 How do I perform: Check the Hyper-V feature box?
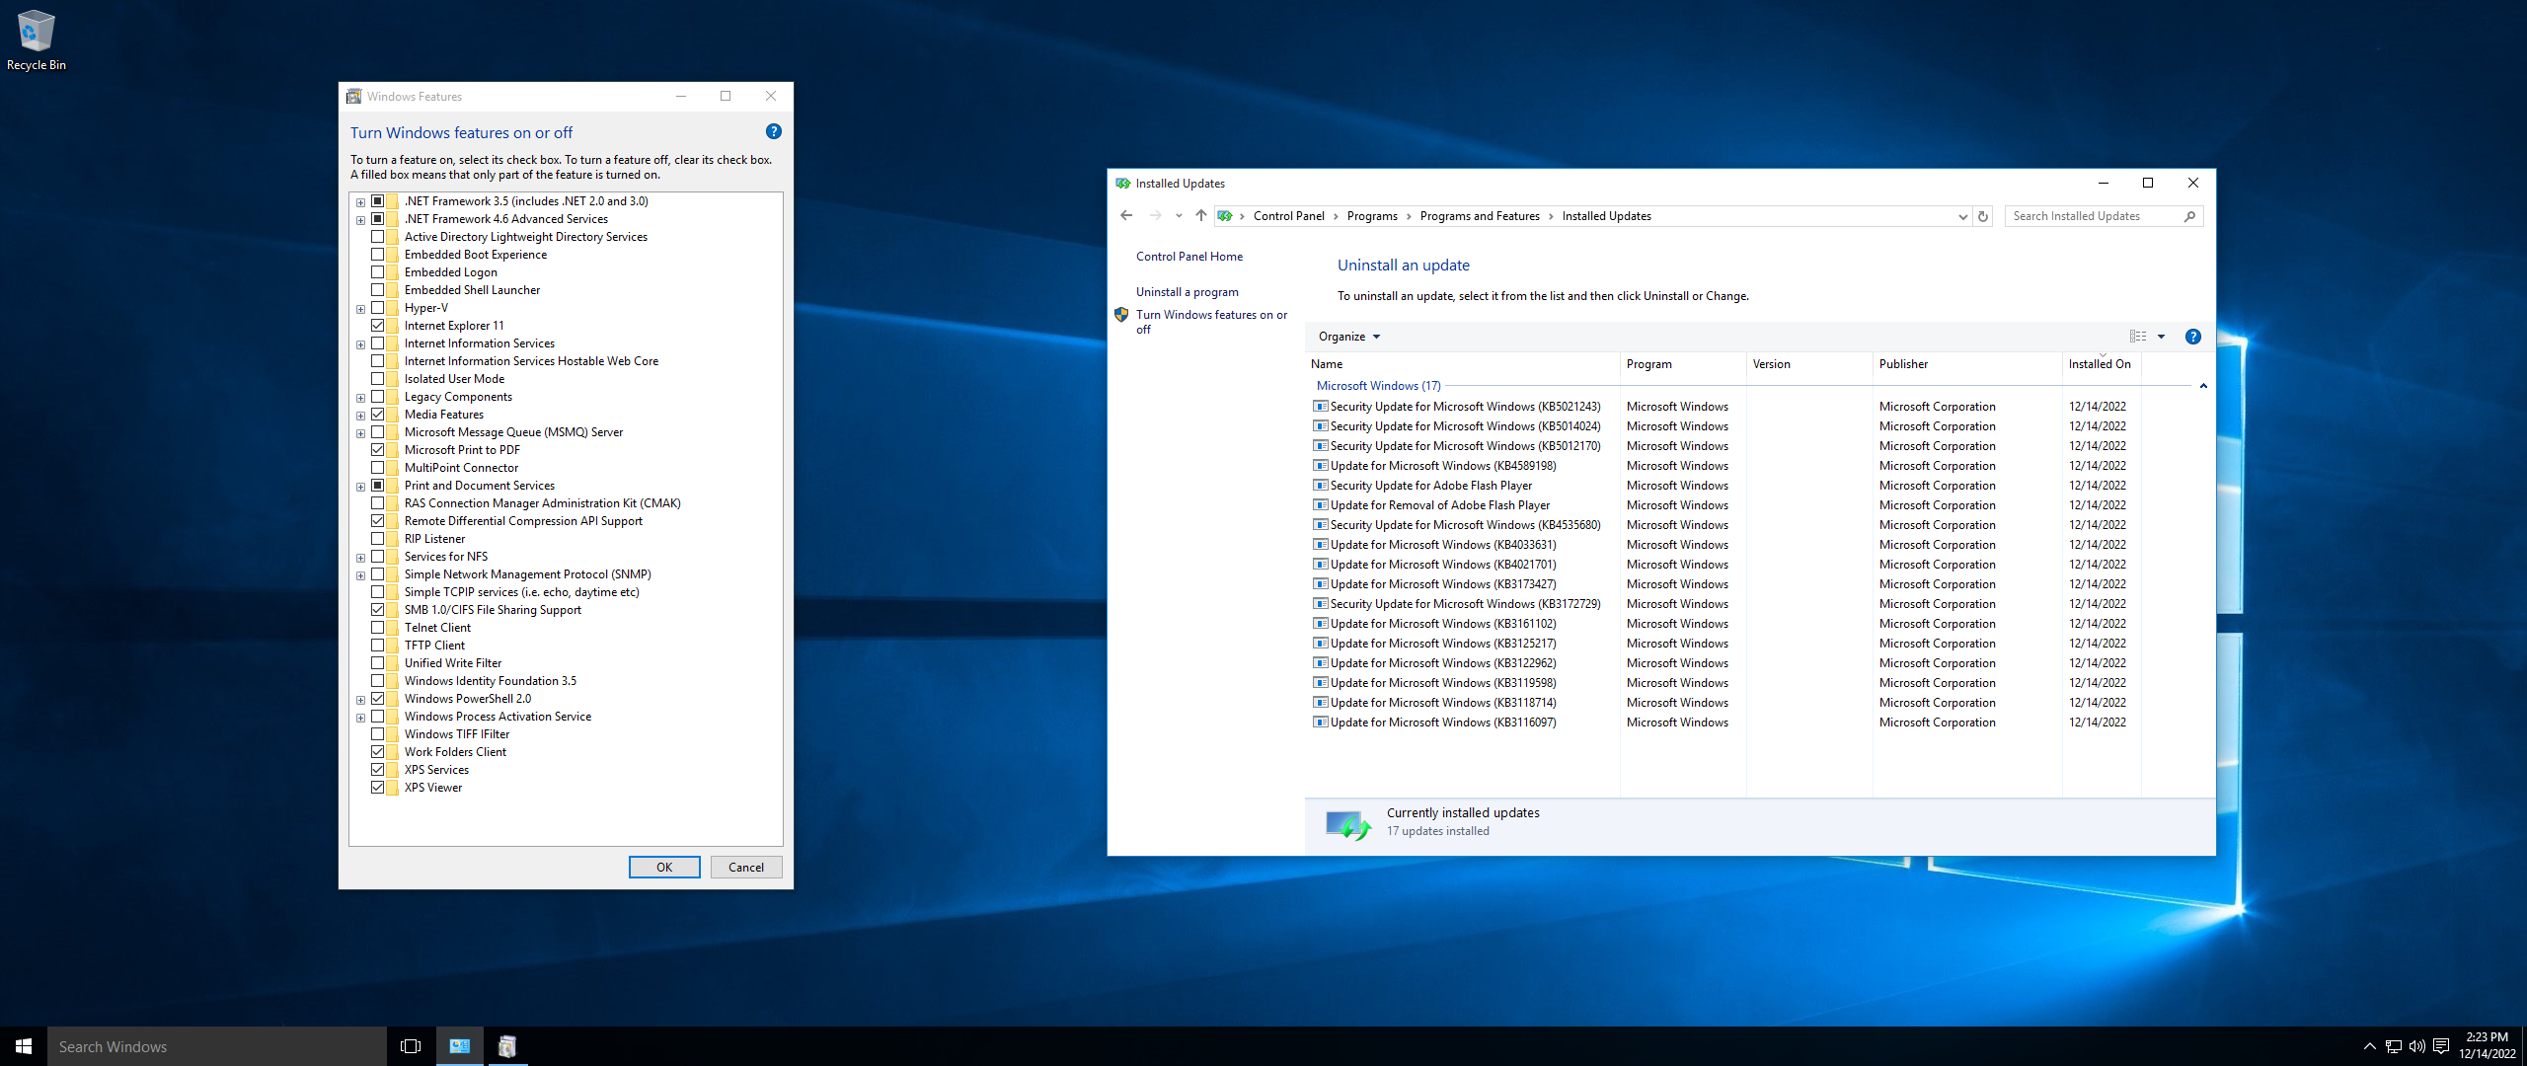point(378,308)
